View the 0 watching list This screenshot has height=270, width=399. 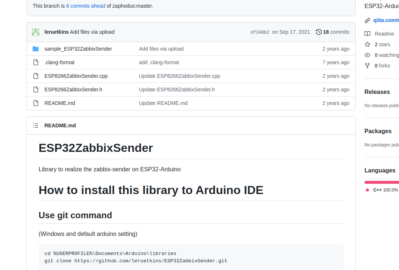pos(387,55)
